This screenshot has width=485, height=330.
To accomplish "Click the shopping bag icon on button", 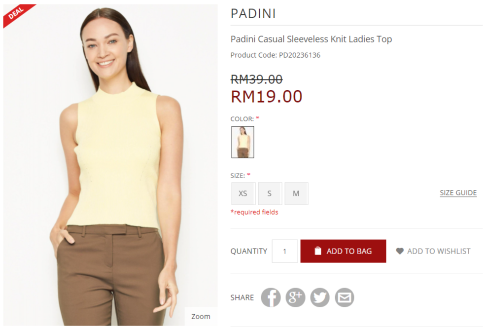I will coord(317,251).
